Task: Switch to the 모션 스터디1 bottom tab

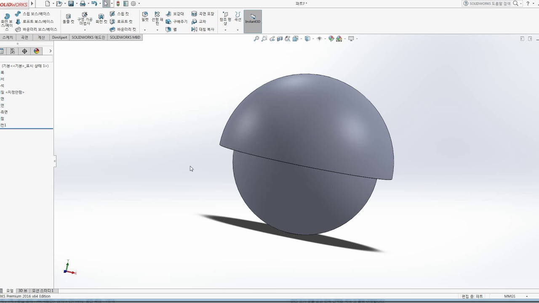Action: coord(43,291)
